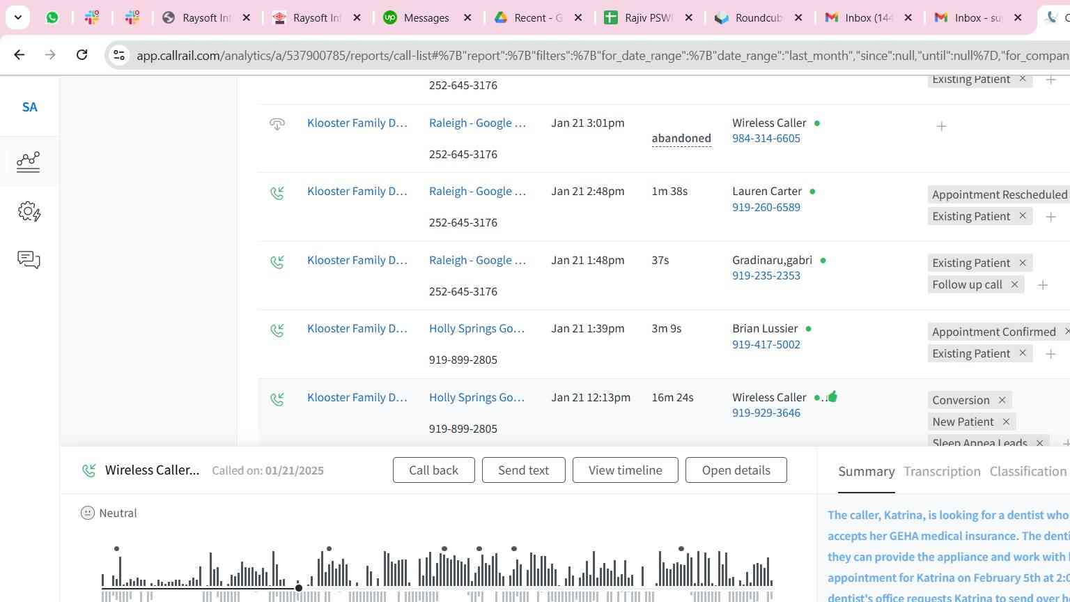Click the Call back button
This screenshot has height=602, width=1070.
(433, 470)
